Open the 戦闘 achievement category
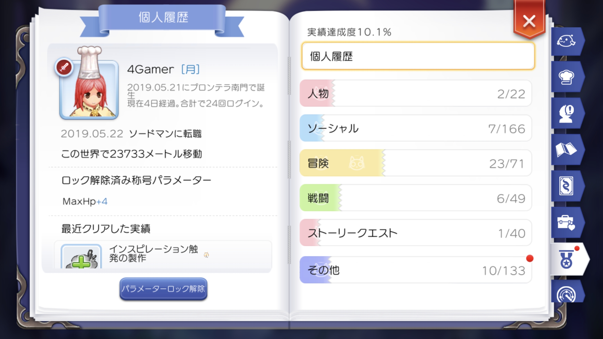Viewport: 603px width, 339px height. (x=415, y=198)
